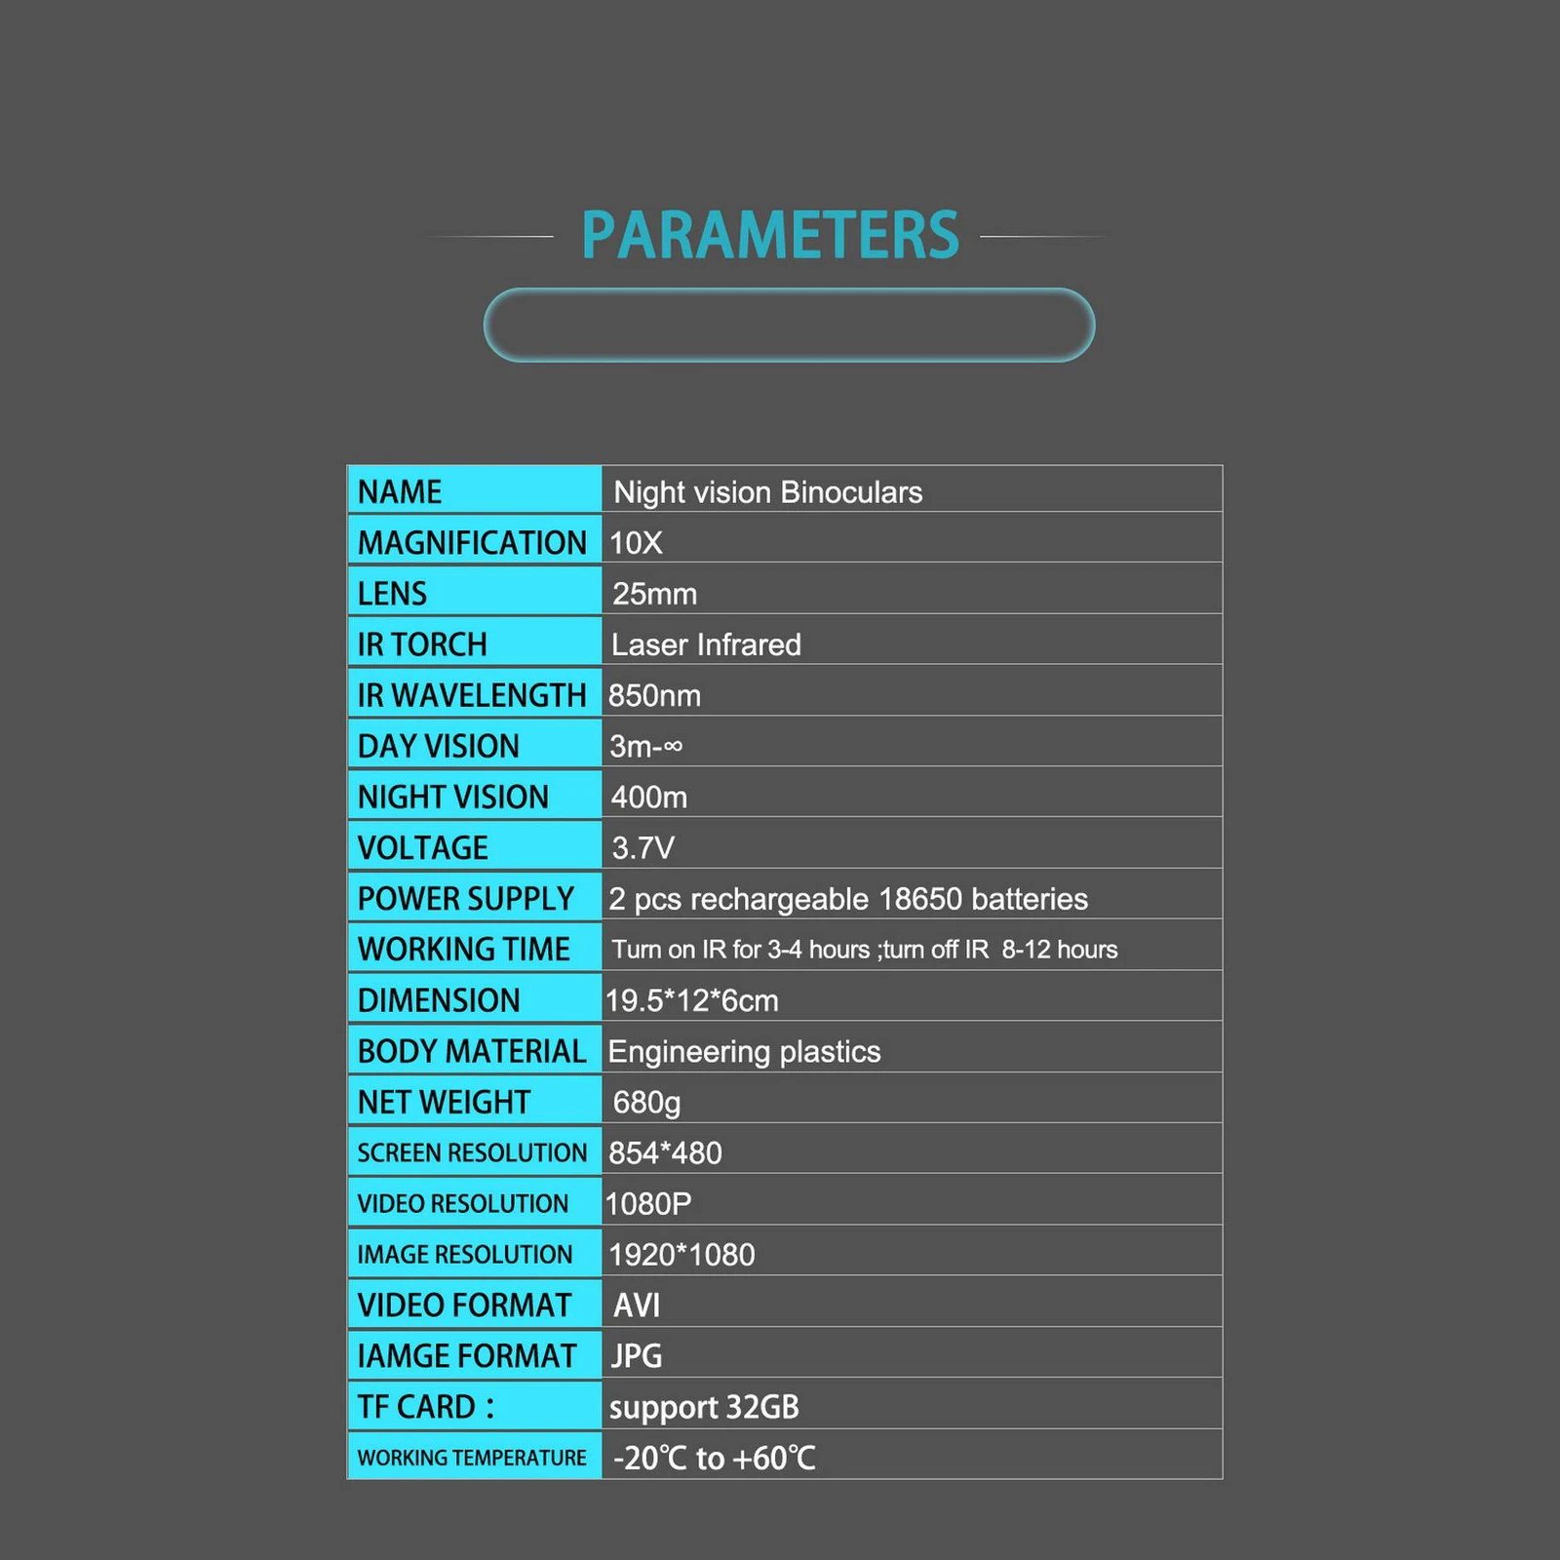Select the Night vision Binoculars value
The image size is (1560, 1560).
tap(767, 492)
